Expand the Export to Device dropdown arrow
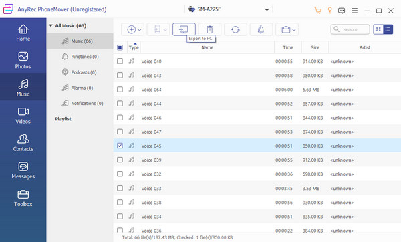Image resolution: width=401 pixels, height=242 pixels. (165, 30)
